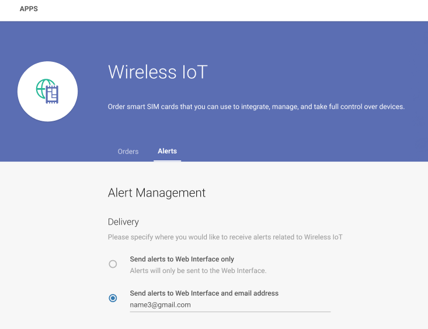
Task: Click the blue SIM card chip icon
Action: point(53,94)
